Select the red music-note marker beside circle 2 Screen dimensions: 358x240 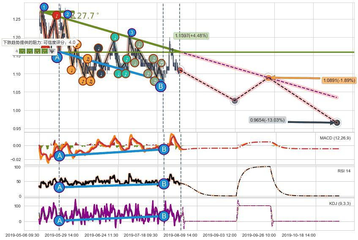57,16
